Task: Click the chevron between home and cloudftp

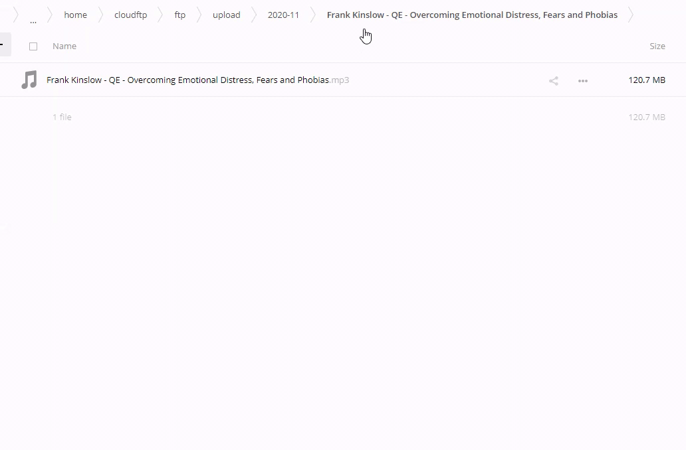Action: pyautogui.click(x=101, y=15)
